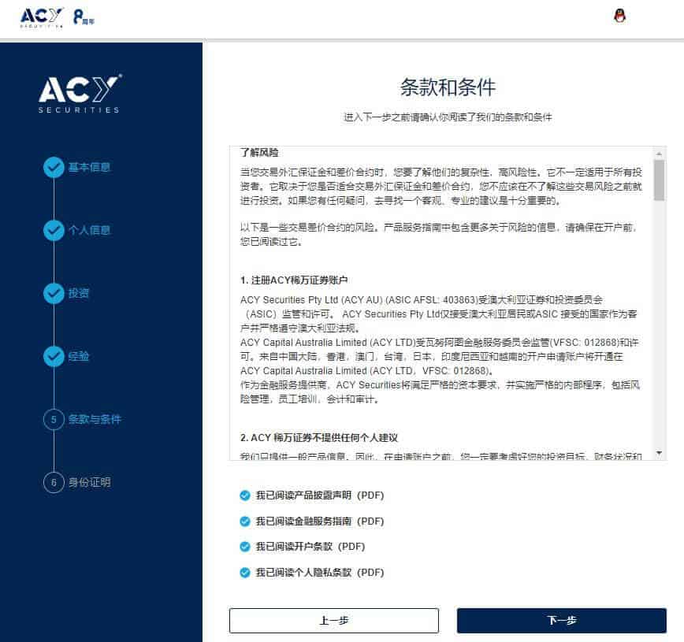The width and height of the screenshot is (684, 642).
Task: Click the 进入下一步之前请确认 subtitle text
Action: (x=448, y=117)
